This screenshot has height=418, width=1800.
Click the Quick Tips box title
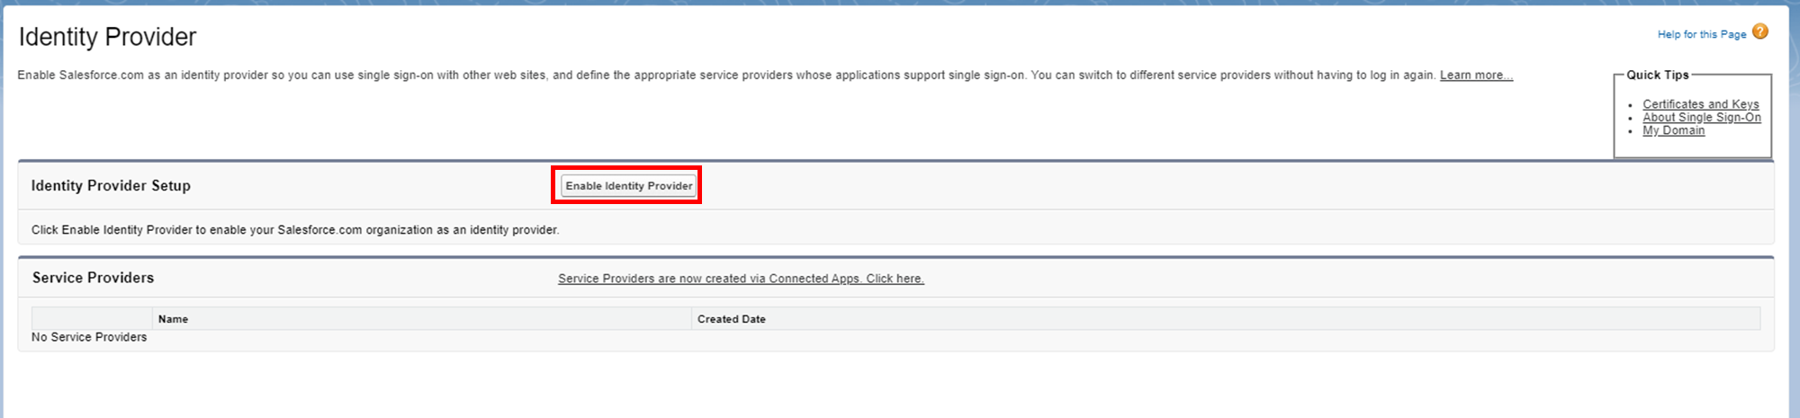coord(1657,75)
